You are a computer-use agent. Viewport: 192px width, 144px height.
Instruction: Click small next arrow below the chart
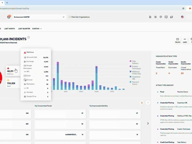click(148, 103)
